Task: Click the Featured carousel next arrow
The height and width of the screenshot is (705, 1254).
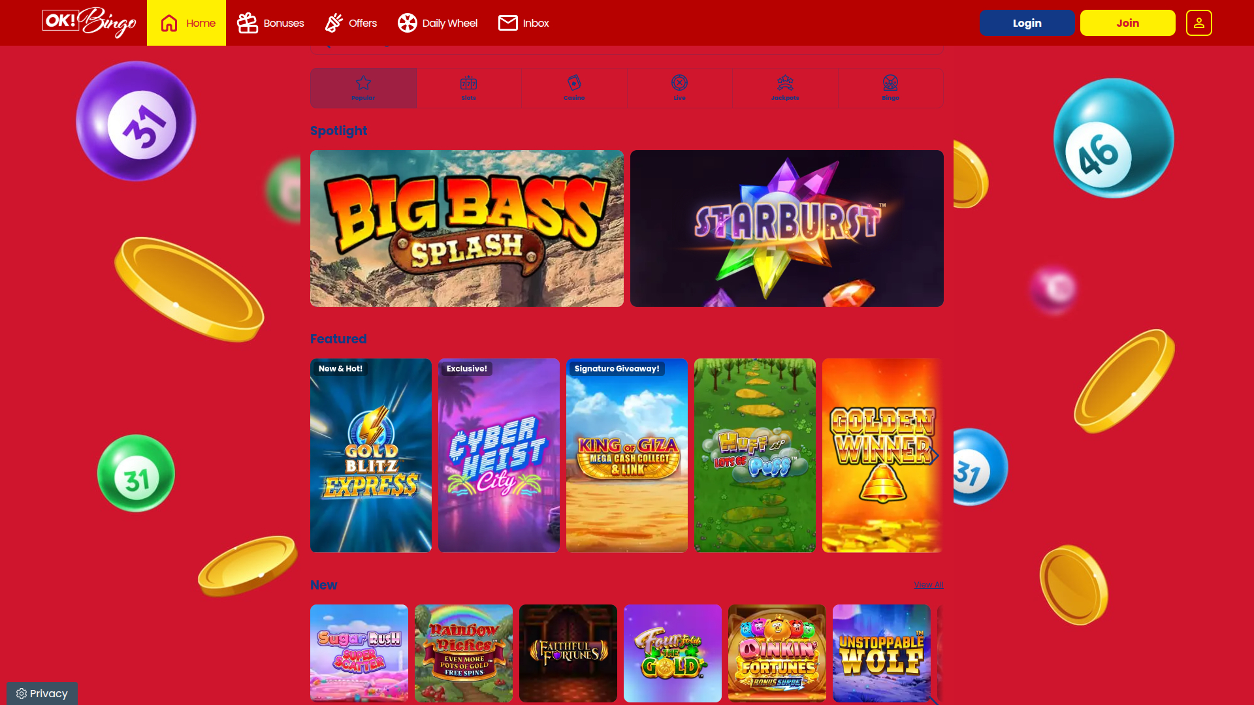Action: 933,455
